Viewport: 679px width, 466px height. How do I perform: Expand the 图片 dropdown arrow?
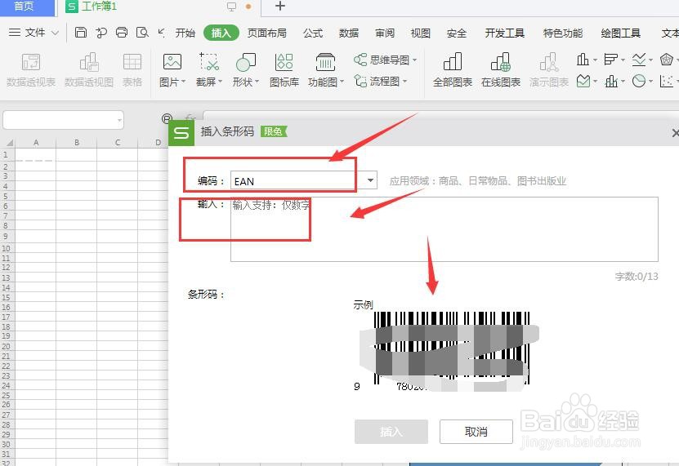(184, 82)
